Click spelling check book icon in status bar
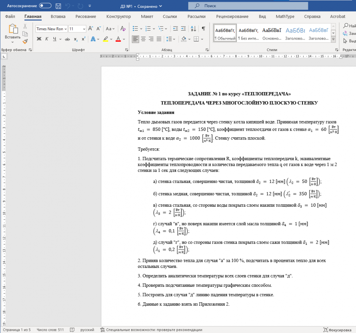 [72, 330]
